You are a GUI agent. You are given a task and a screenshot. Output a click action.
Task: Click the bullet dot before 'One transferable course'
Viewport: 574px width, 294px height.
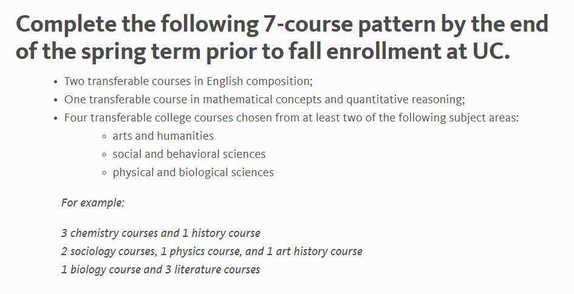click(56, 100)
